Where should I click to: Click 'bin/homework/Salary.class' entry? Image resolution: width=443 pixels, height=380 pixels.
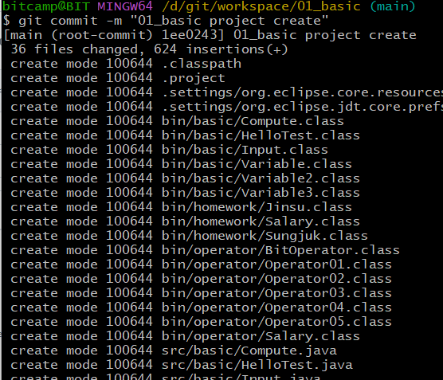261,221
